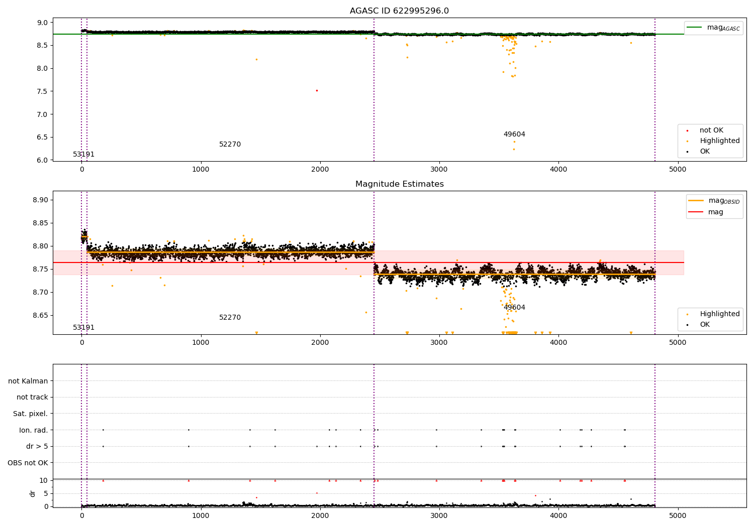Click the 49604 annotation in the AGASC plot

point(514,135)
